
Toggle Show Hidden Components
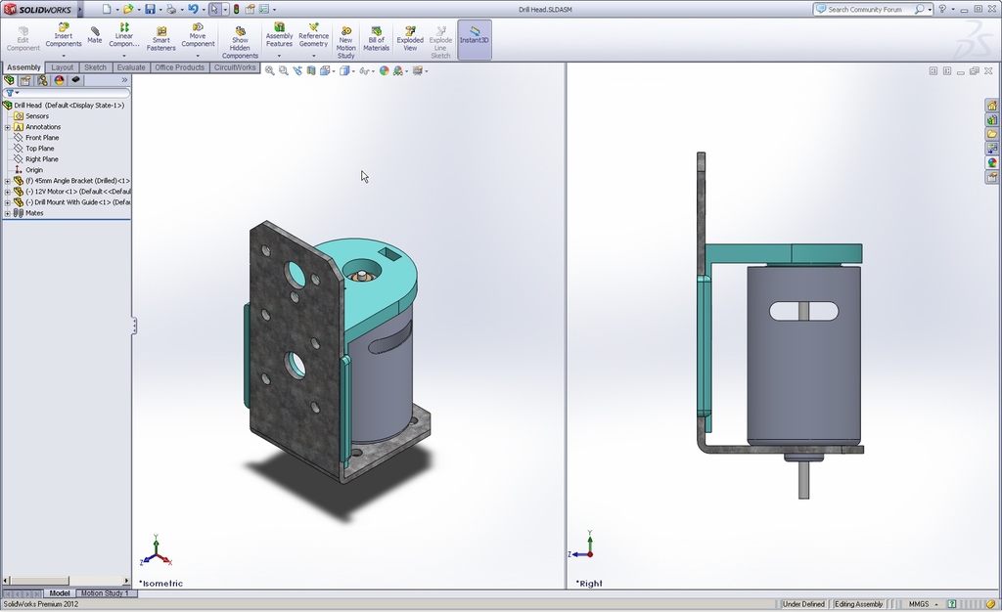tap(240, 41)
